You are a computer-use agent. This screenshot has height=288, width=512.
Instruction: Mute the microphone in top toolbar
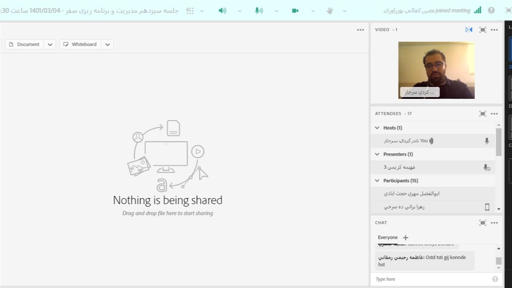pos(259,11)
